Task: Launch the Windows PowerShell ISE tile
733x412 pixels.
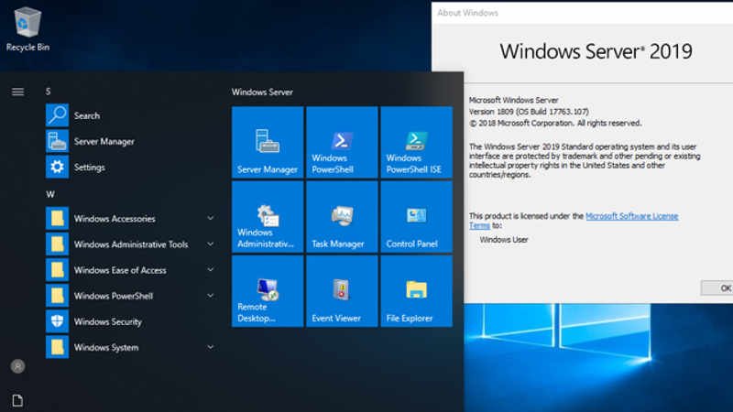Action: (417, 143)
